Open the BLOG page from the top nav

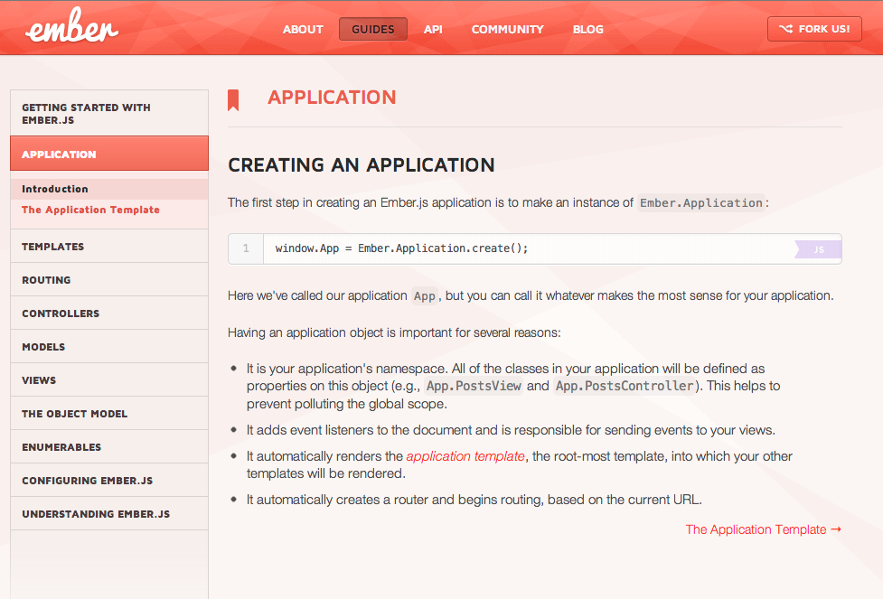[587, 28]
